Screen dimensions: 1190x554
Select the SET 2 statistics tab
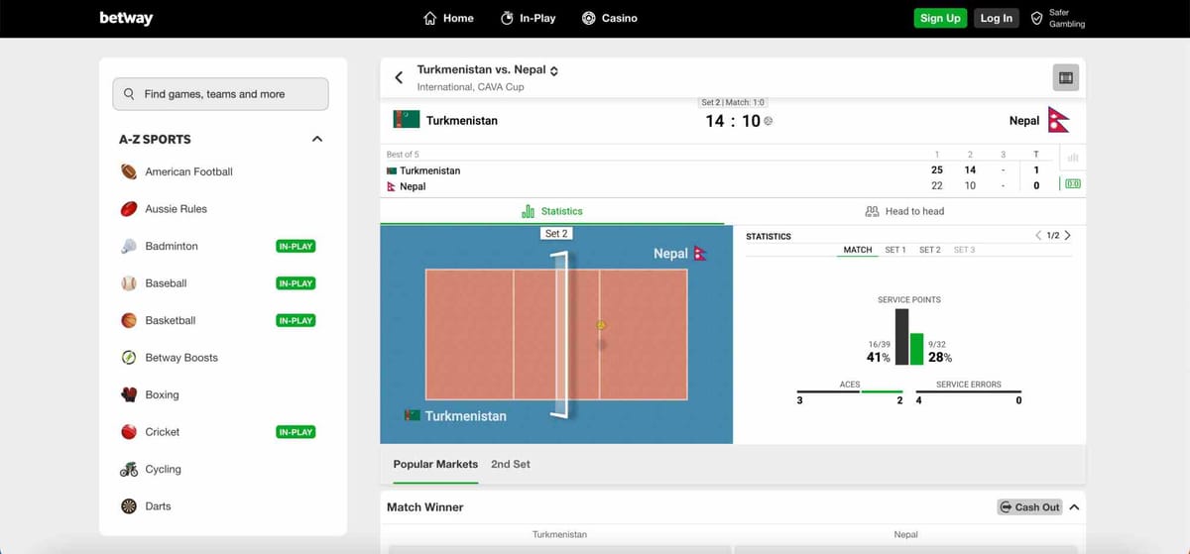[x=929, y=250]
